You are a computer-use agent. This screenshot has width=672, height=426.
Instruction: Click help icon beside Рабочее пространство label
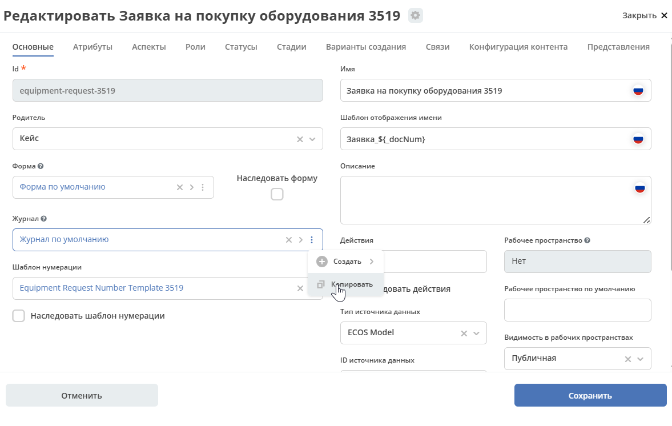coord(588,240)
